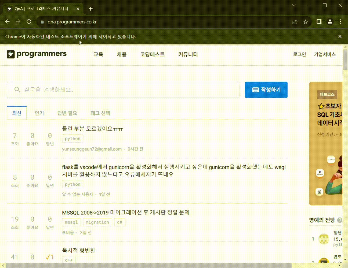Dismiss the automated test software infobar
Image resolution: width=348 pixels, height=268 pixels.
[340, 36]
